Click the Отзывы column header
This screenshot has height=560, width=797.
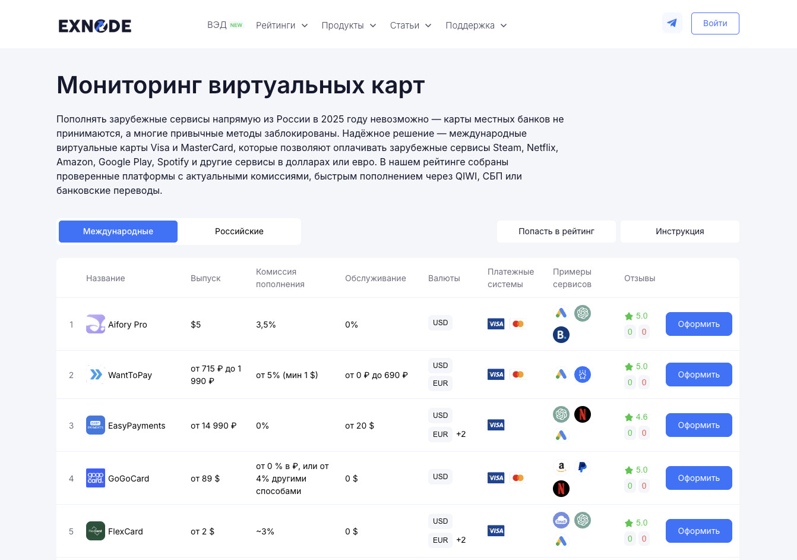pos(640,278)
